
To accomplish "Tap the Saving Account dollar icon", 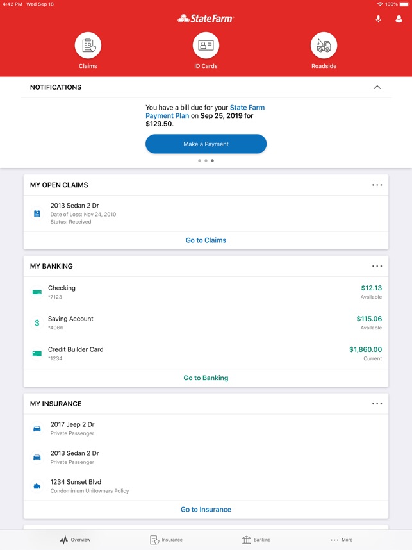I will point(37,323).
